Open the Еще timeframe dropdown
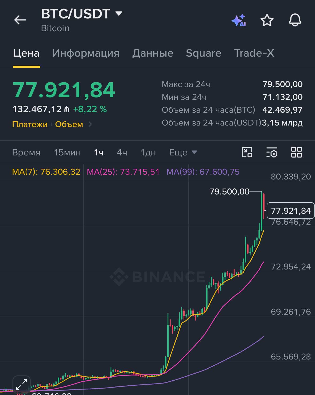 click(183, 152)
